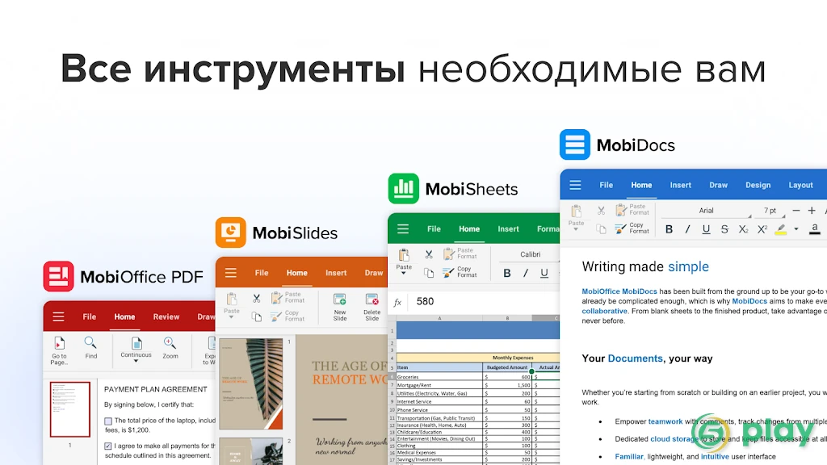This screenshot has width=827, height=465.
Task: Click Paste Format in MobiSheets toolbar
Action: (x=460, y=253)
